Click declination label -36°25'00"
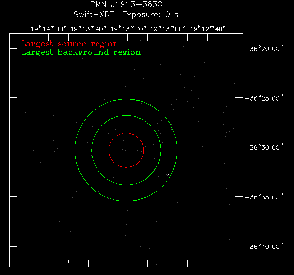The height and width of the screenshot is (275, 294). pyautogui.click(x=264, y=98)
